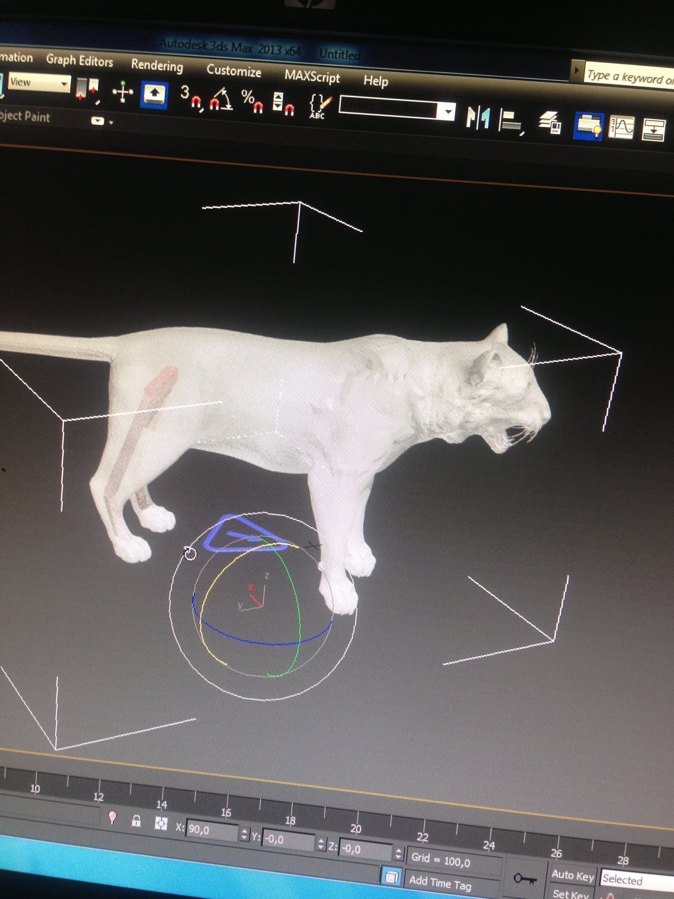
Task: Open the Customize menu
Action: pos(234,71)
